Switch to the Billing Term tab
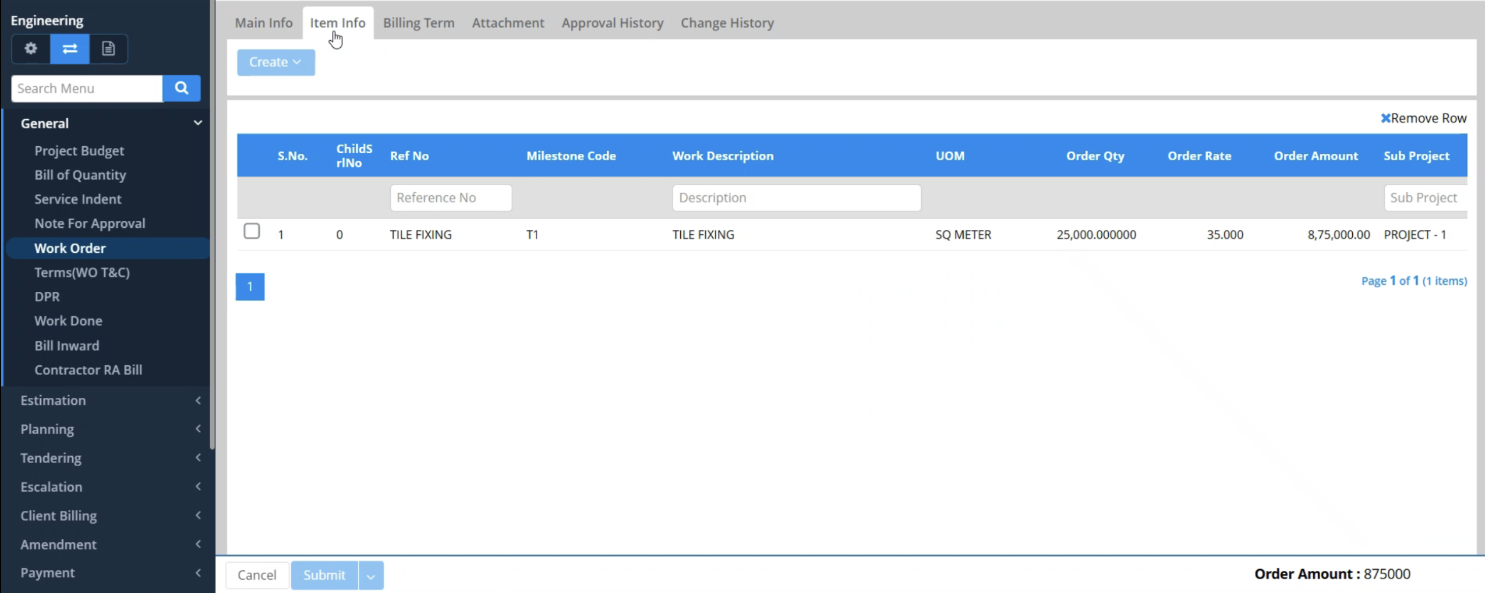Screen dimensions: 1485x593 (x=419, y=23)
